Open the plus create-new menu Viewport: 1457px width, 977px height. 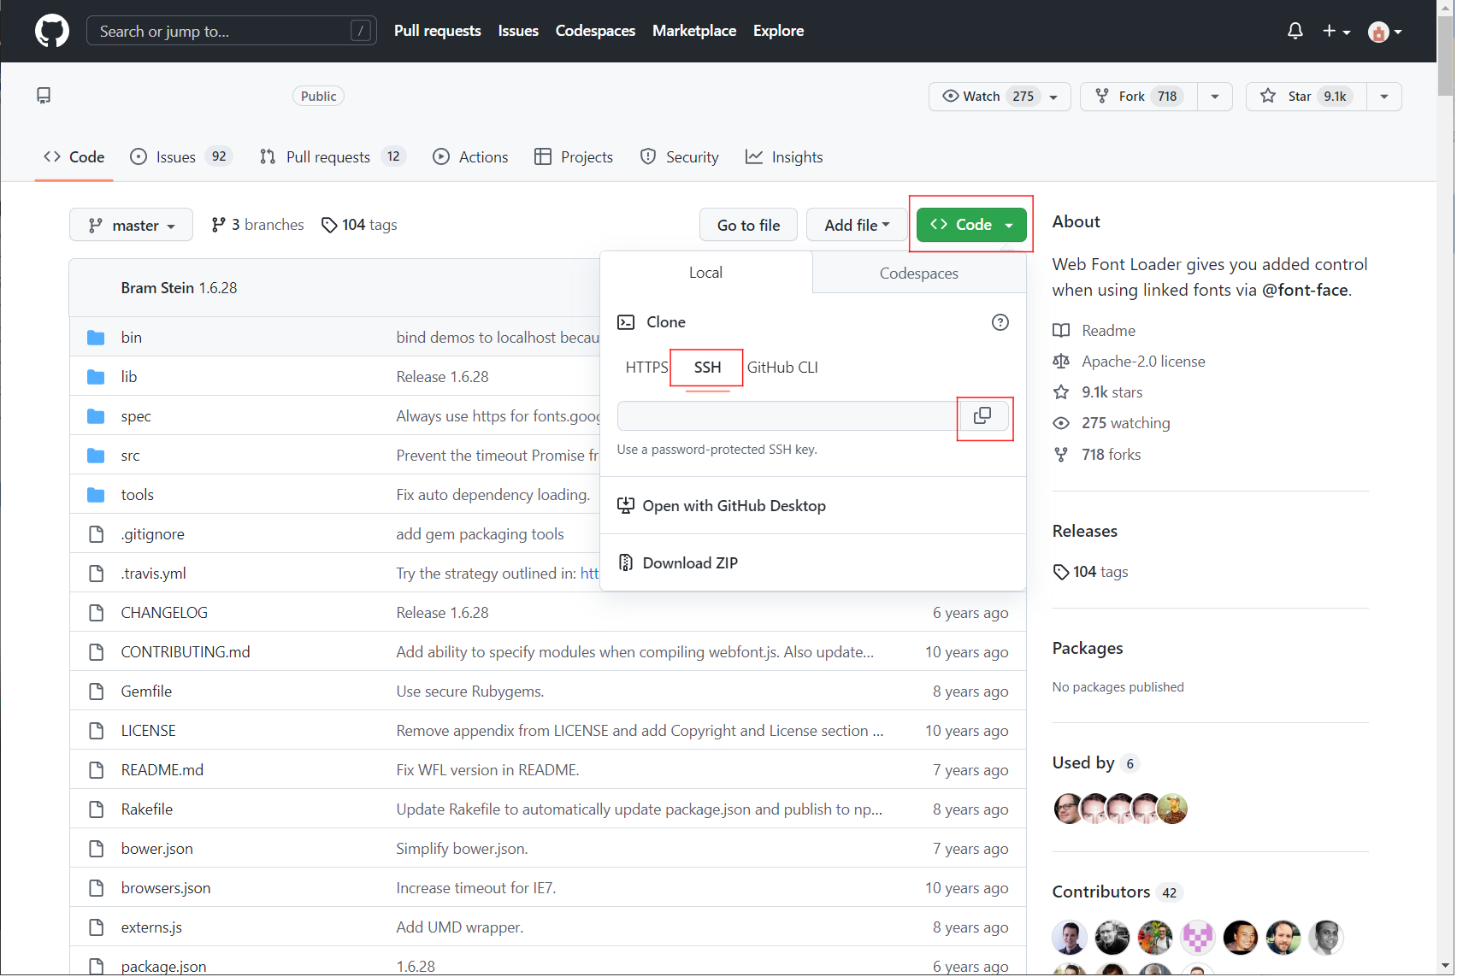point(1336,31)
